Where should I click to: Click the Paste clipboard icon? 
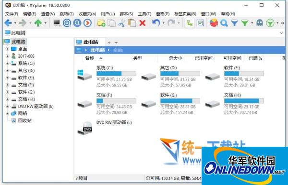(132, 23)
